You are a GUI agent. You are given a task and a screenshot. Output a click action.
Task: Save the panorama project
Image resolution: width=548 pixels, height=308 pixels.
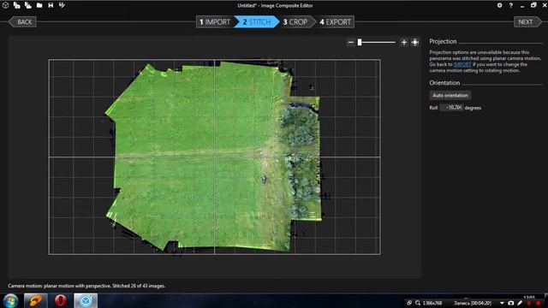tap(51, 5)
